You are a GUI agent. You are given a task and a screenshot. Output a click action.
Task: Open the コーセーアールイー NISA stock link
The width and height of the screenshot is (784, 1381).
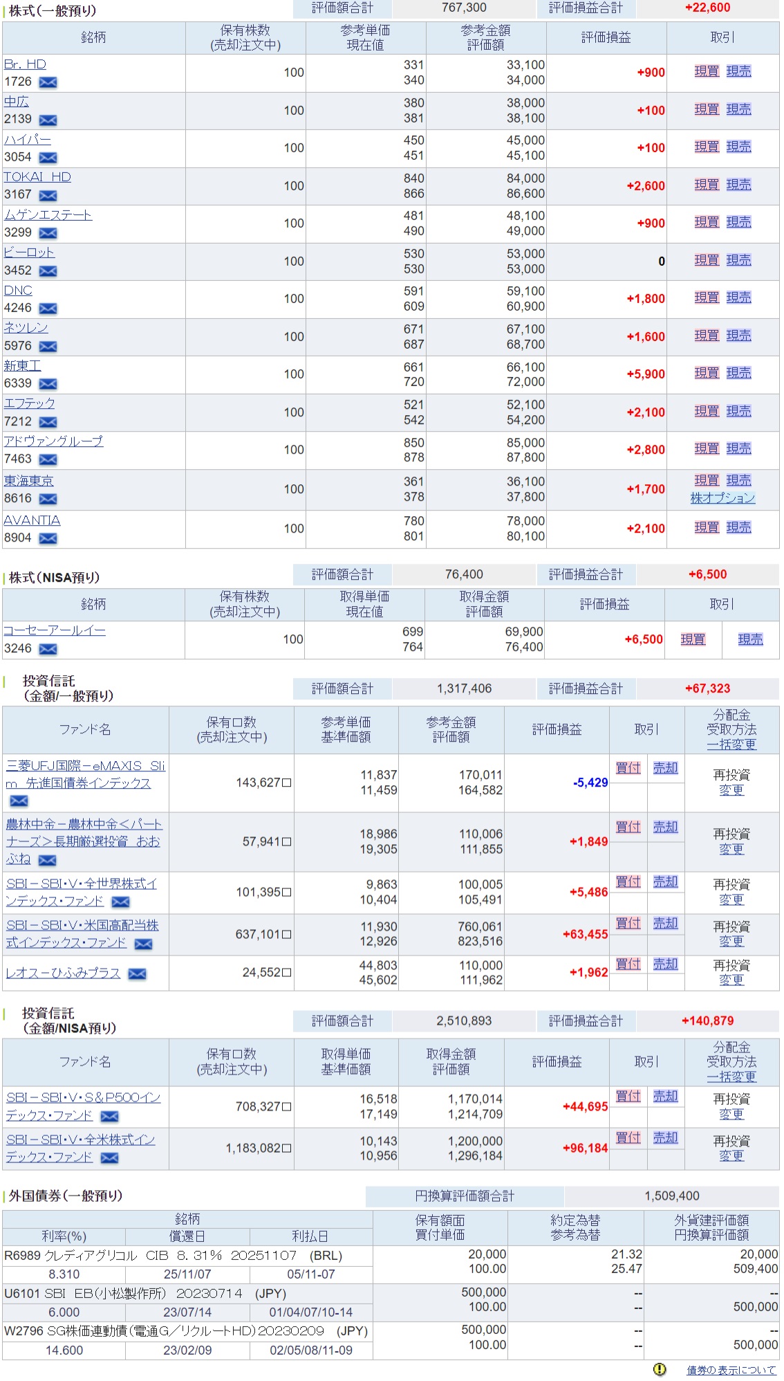pyautogui.click(x=55, y=631)
